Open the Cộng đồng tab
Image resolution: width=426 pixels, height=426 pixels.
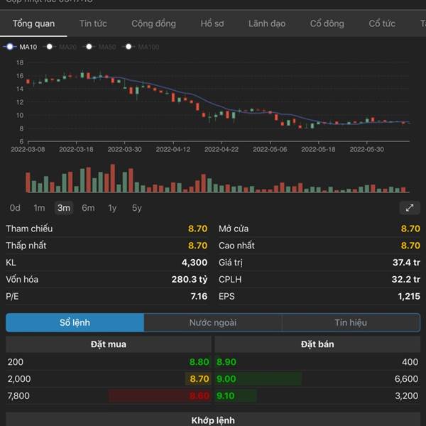point(153,23)
